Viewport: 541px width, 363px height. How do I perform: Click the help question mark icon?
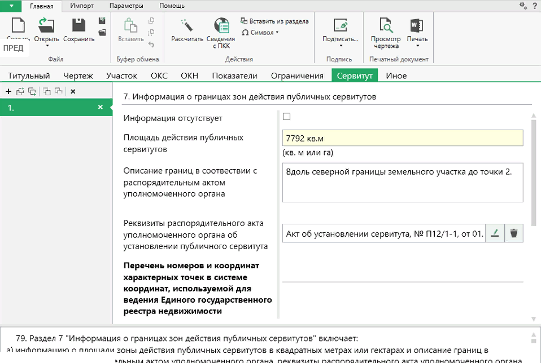534,6
